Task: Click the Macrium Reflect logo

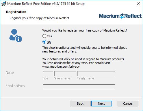Action: (120, 16)
